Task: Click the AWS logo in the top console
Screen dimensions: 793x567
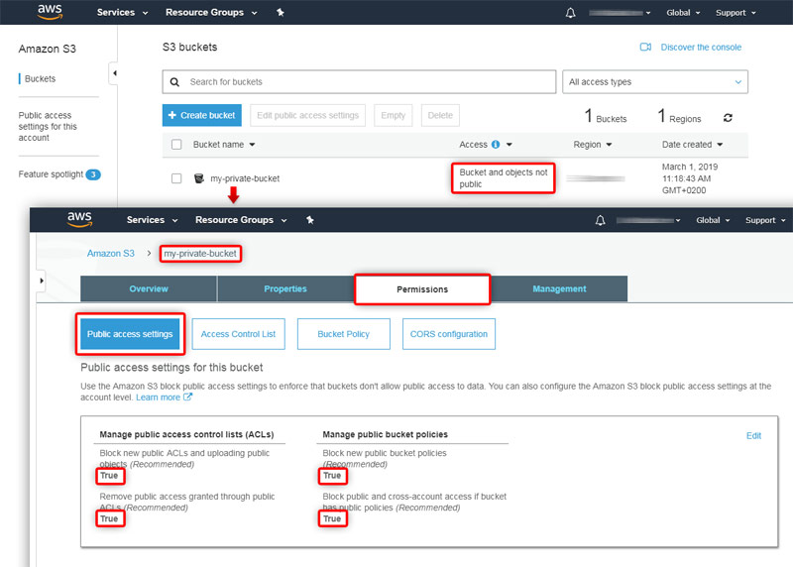Action: tap(51, 12)
